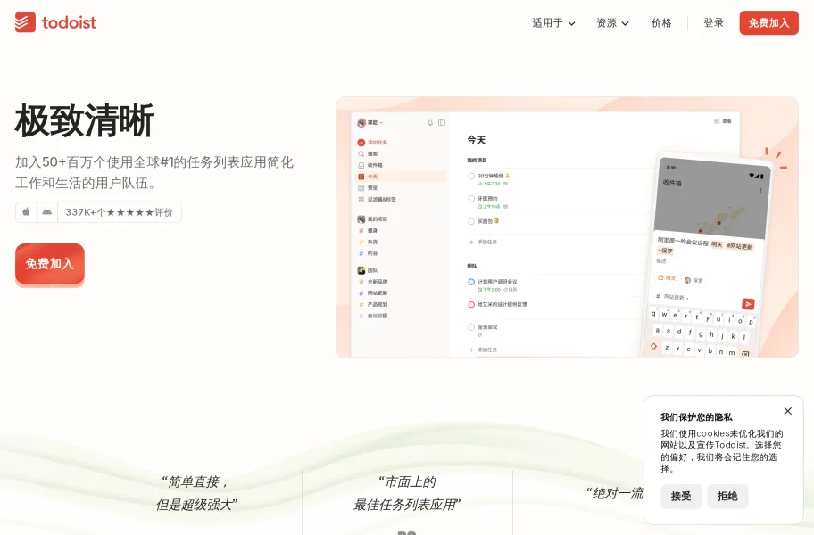Click the 收件箱 title on phone mockup
This screenshot has width=814, height=535.
click(x=672, y=183)
